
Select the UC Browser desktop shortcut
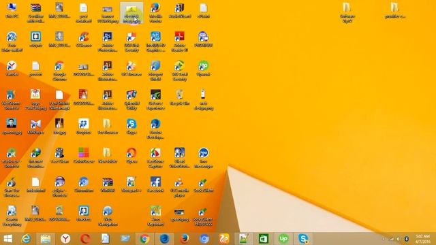(x=131, y=69)
